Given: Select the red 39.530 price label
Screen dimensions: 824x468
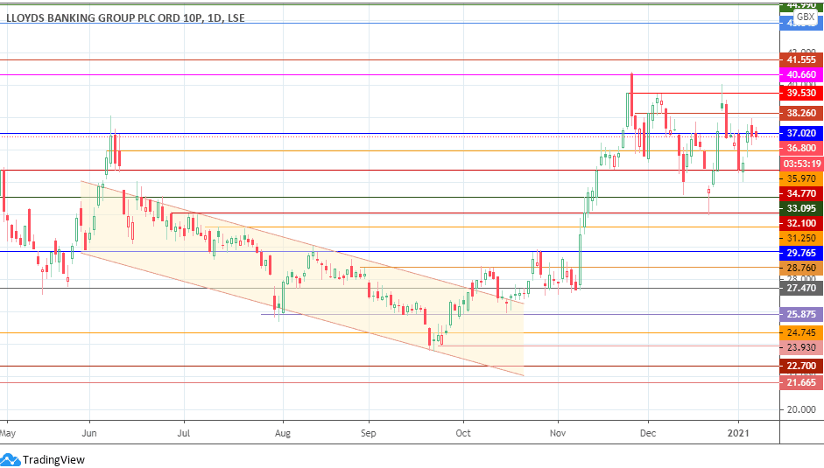Looking at the screenshot, I should point(801,93).
